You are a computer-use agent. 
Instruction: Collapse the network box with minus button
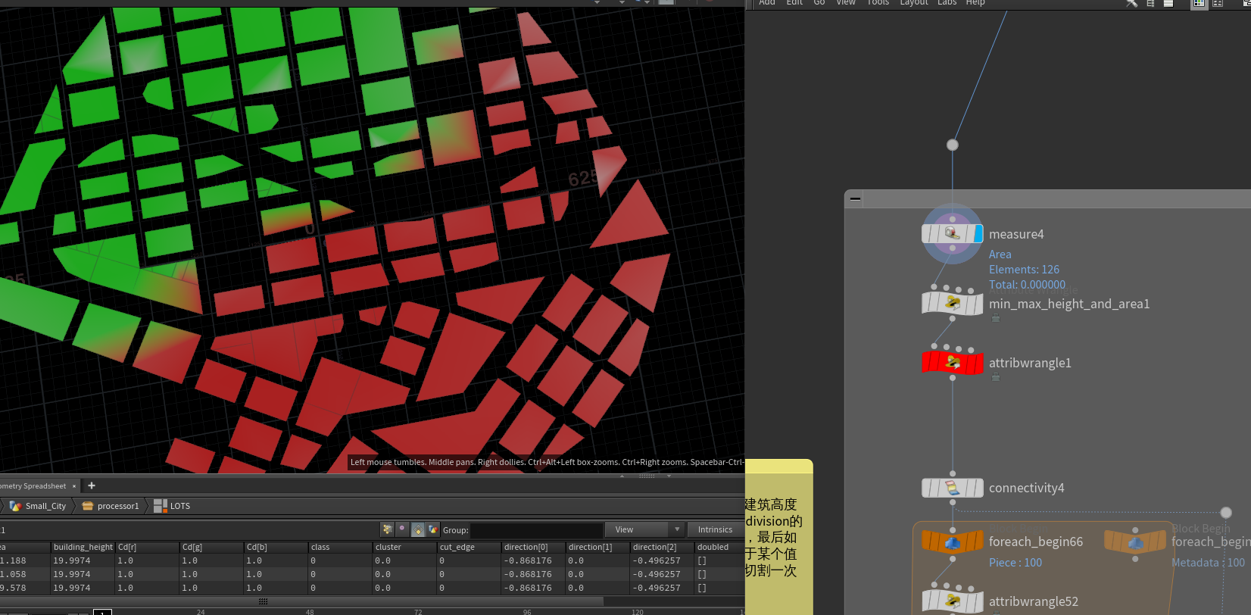[x=855, y=198]
